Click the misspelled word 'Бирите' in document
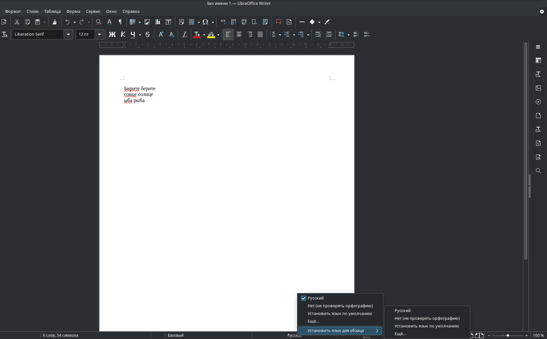547x339 pixels. 132,89
